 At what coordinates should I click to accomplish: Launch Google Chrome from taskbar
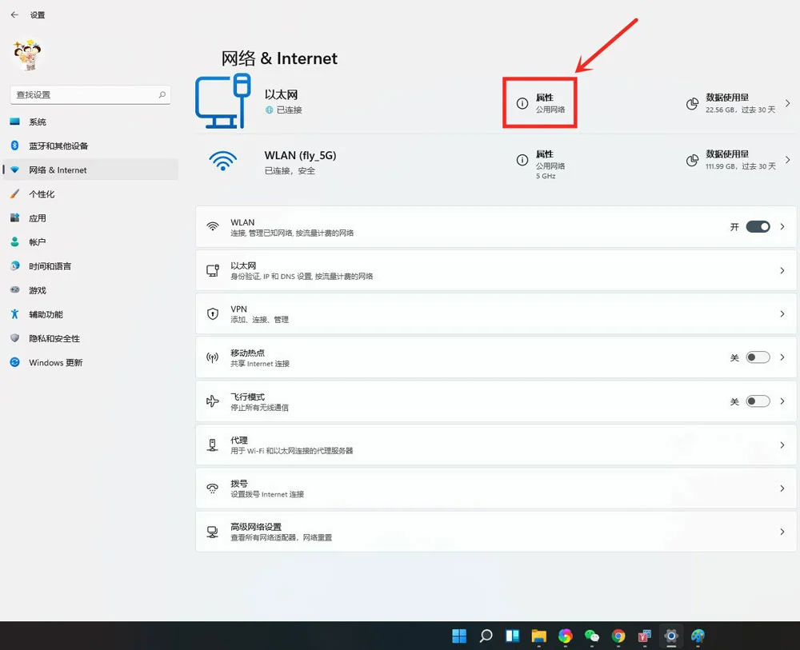click(x=618, y=636)
